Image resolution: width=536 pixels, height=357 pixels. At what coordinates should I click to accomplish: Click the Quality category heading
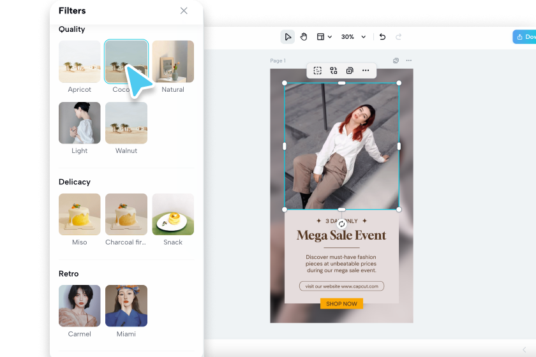(x=71, y=29)
